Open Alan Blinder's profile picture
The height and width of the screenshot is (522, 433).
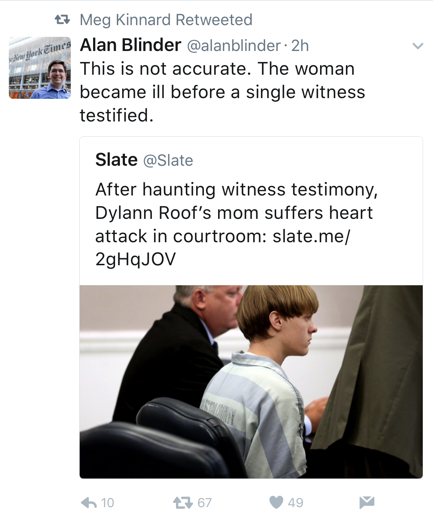click(x=40, y=68)
